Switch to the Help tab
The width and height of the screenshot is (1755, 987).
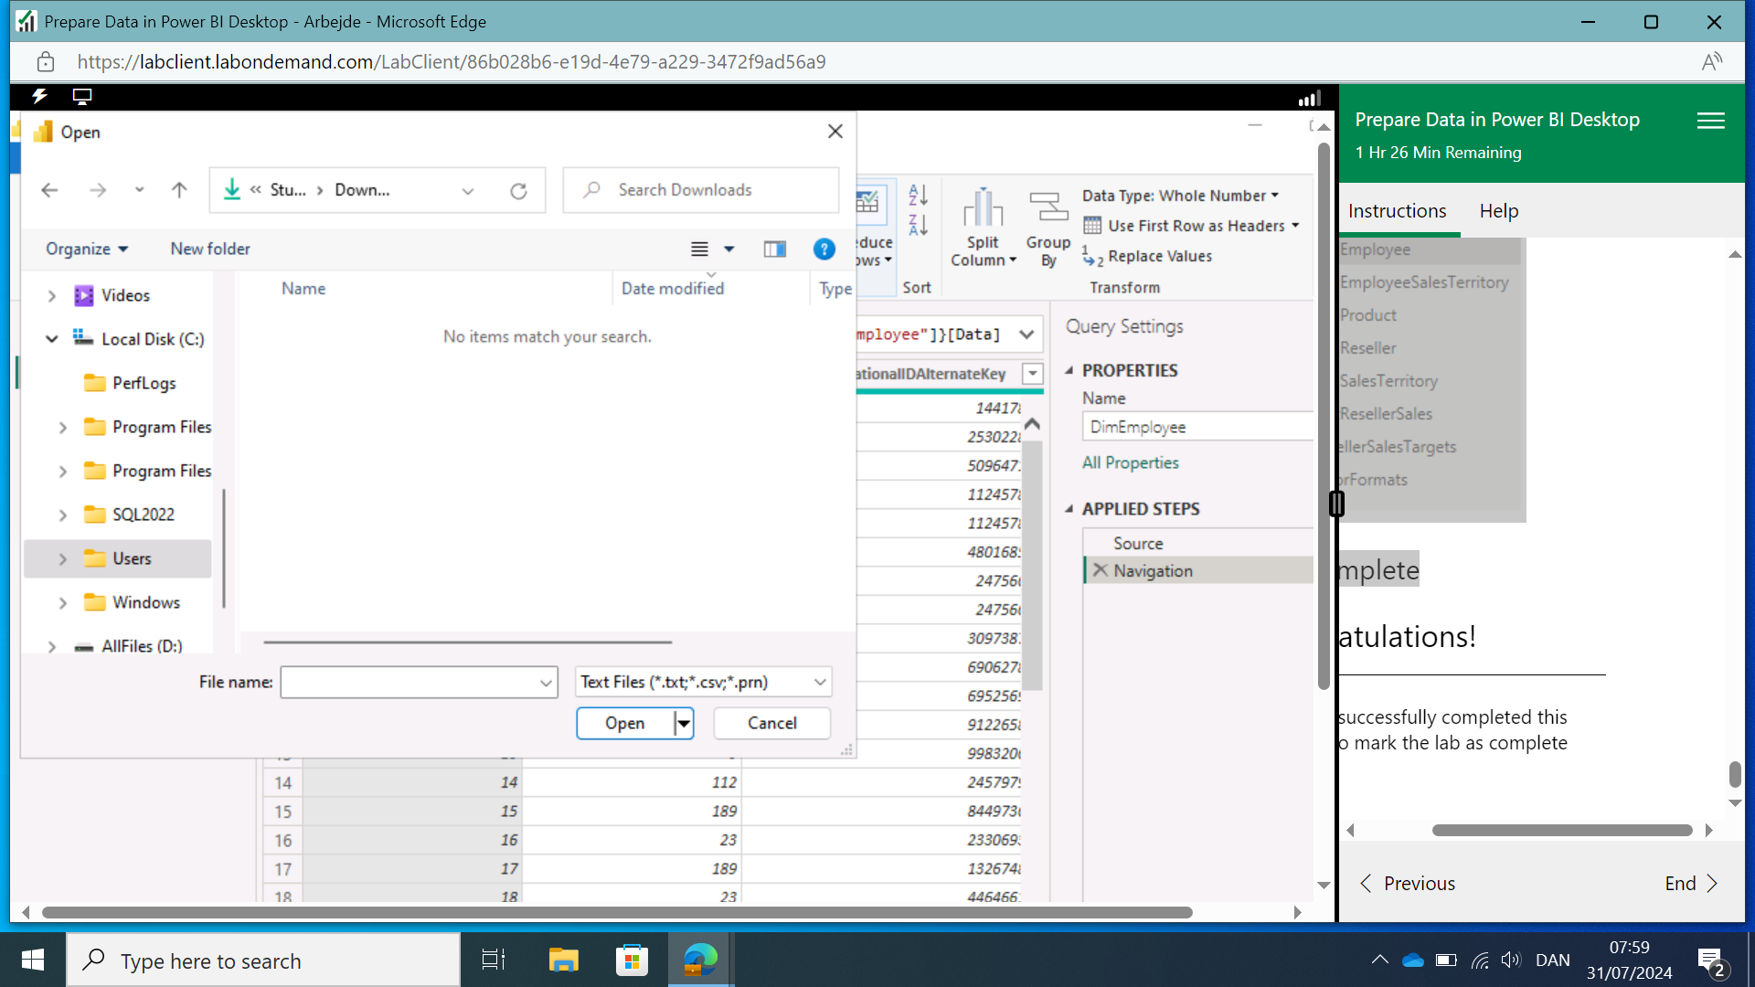(1499, 211)
